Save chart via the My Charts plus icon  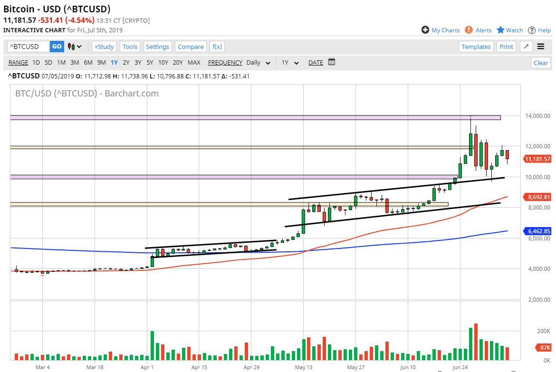[425, 30]
